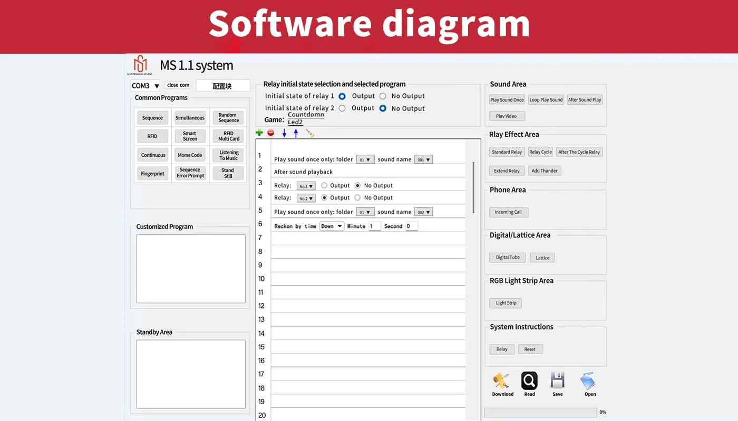This screenshot has width=738, height=421.
Task: Choose No Output radio in row 4 relay
Action: point(357,198)
